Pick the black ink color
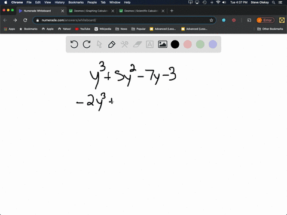287x215 pixels. click(x=175, y=44)
